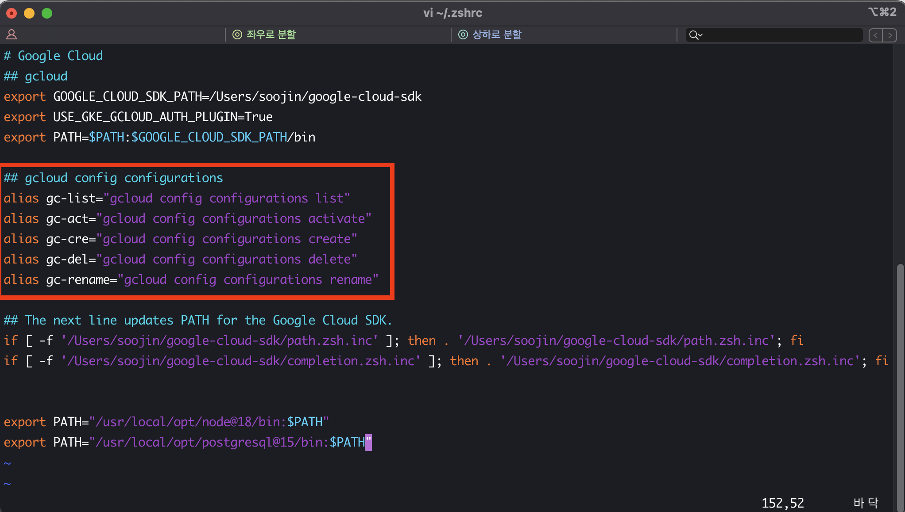Place cursor on gc-list alias line
Screen dimensions: 905x512
177,198
